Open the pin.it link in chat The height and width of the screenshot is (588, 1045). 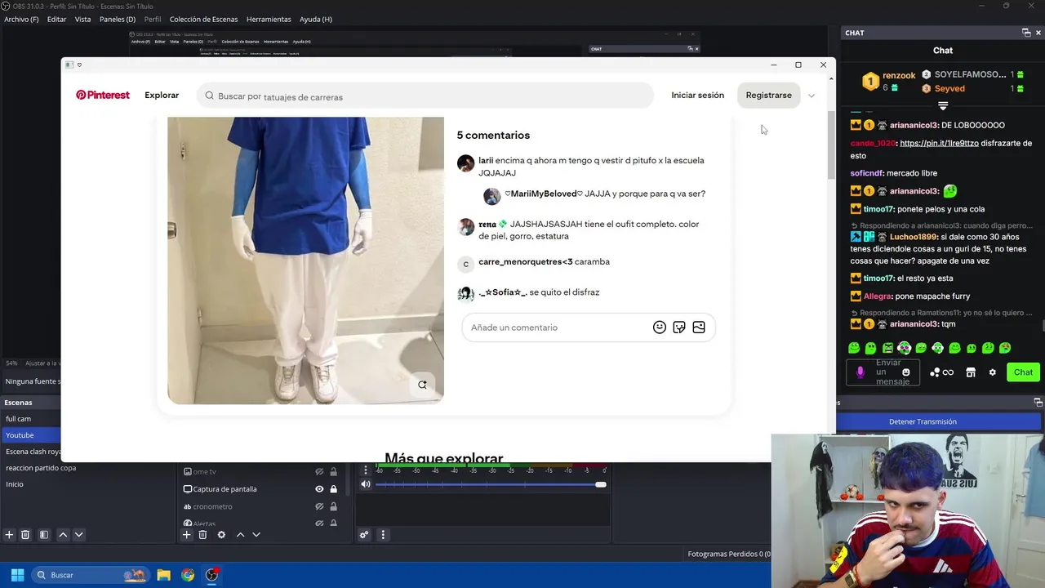(939, 143)
